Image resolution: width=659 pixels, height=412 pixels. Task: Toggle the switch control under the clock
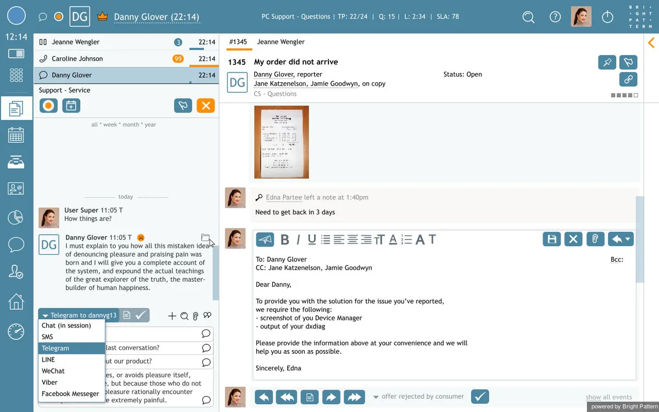(x=16, y=54)
